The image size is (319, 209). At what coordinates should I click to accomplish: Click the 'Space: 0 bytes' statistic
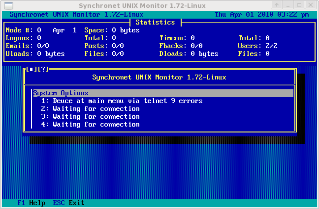[x=112, y=30]
